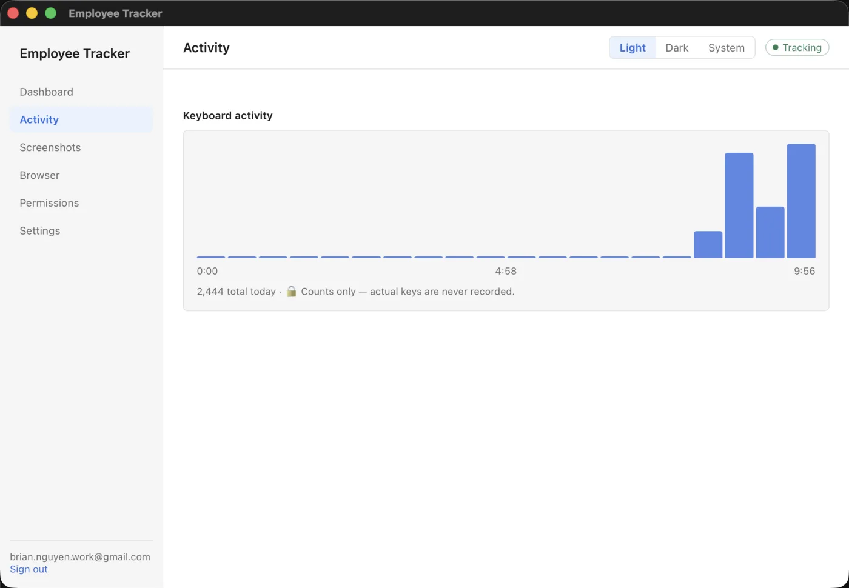
Task: Open Permissions in the sidebar
Action: pyautogui.click(x=81, y=204)
